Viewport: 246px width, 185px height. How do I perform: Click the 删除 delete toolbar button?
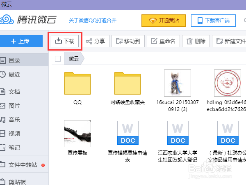pos(196,41)
